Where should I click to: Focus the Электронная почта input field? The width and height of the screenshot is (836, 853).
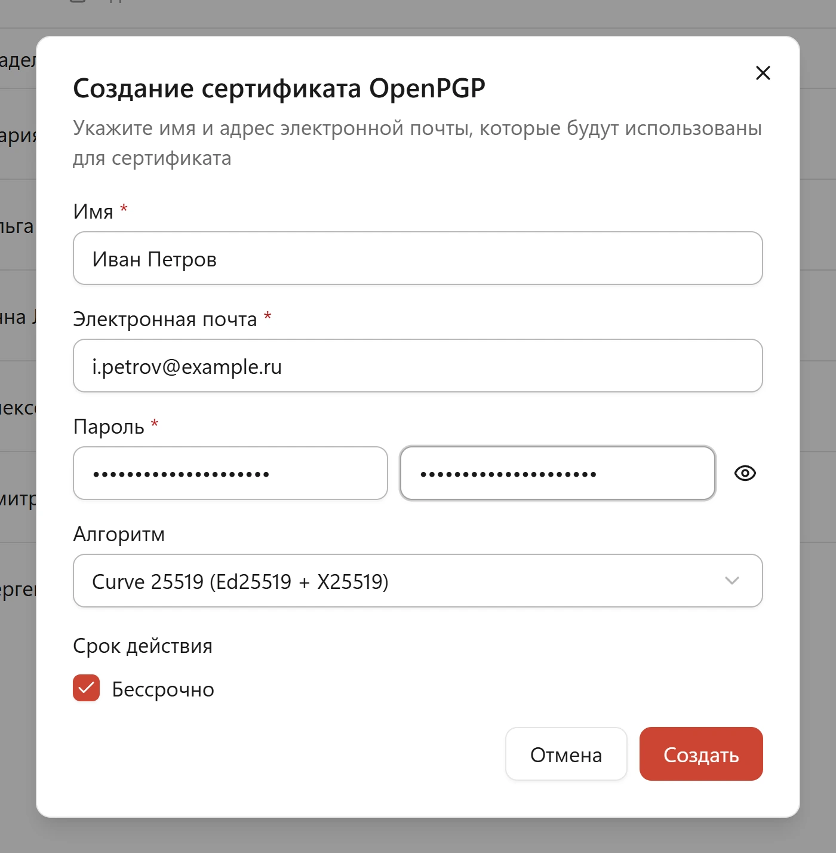[x=418, y=366]
